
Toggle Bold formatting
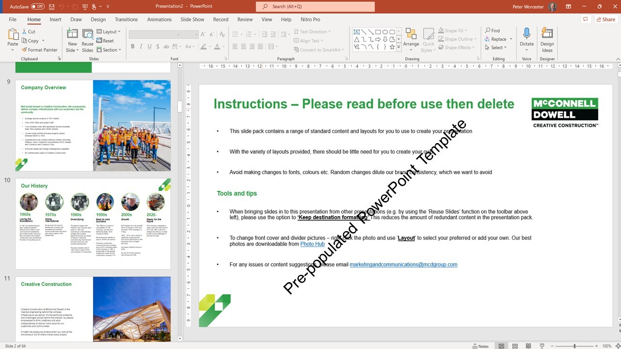click(x=132, y=47)
